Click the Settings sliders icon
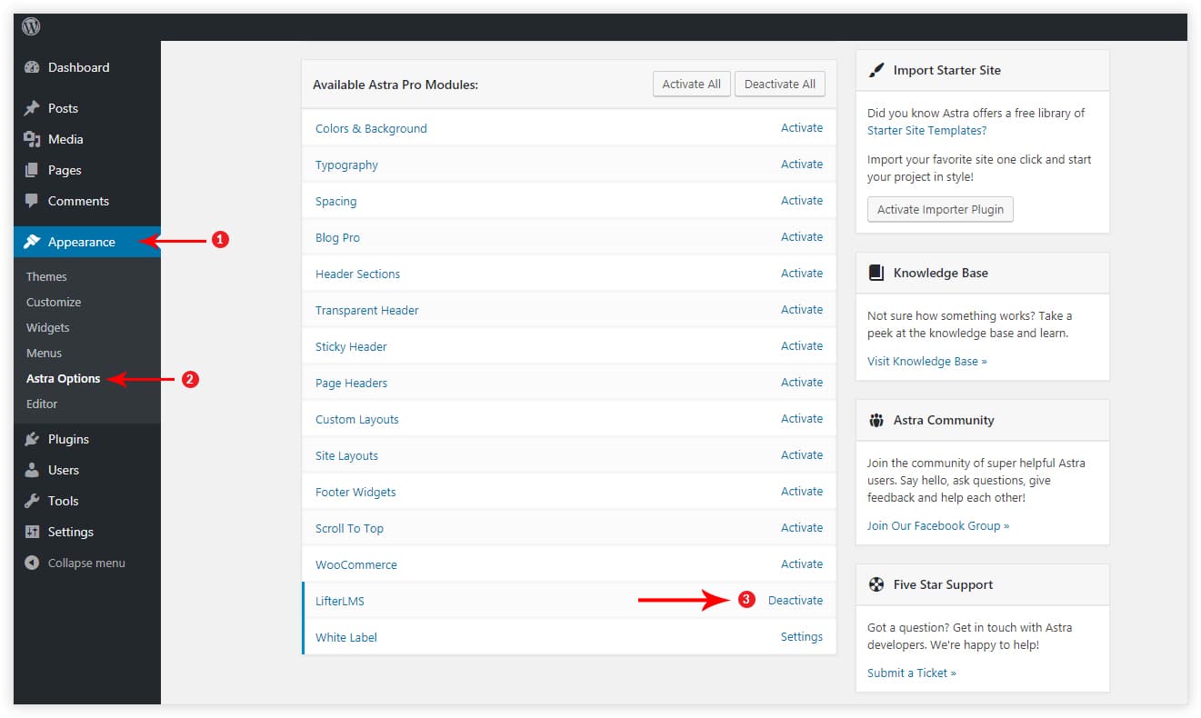The height and width of the screenshot is (718, 1201). pos(32,532)
